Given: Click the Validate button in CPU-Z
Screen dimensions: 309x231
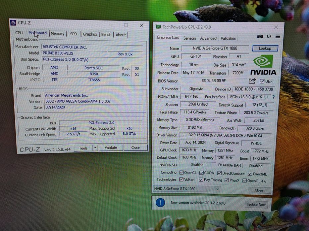Looking at the screenshot, I should point(111,148).
